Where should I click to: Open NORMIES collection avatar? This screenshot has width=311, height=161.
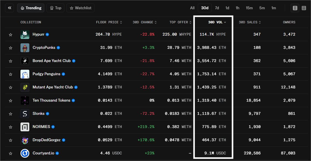25,127
